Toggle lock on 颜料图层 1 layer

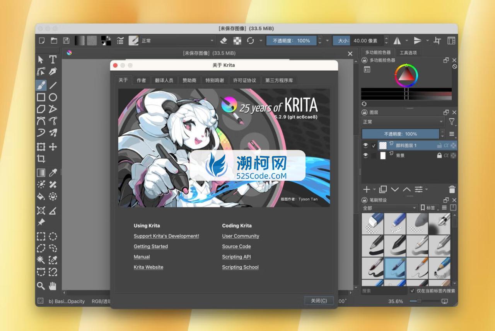pos(439,145)
